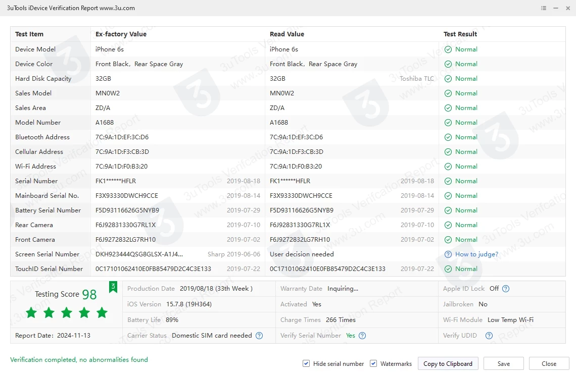Click the help icon next to Carrier Status

(259, 336)
